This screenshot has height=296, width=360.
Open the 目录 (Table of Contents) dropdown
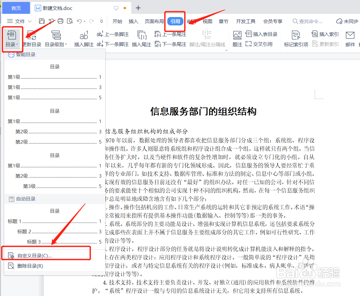click(x=12, y=39)
